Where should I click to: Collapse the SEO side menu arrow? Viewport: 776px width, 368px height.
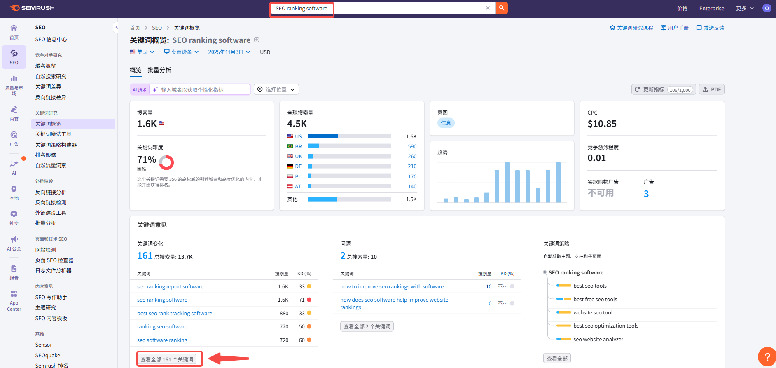pos(117,28)
